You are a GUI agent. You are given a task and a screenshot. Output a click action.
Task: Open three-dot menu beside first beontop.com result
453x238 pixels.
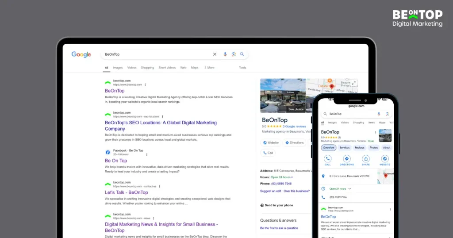(145, 84)
